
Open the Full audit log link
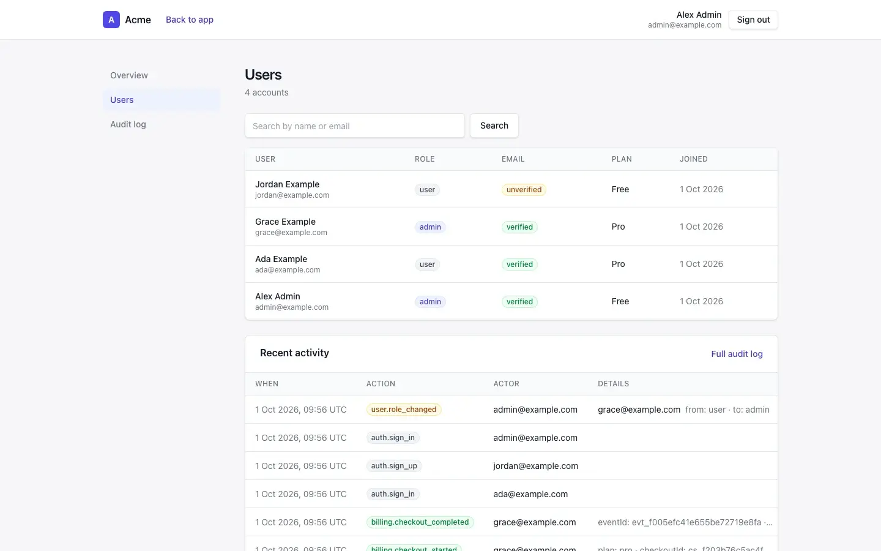(x=737, y=354)
